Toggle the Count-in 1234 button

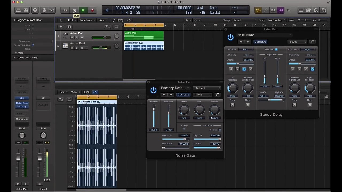coord(281,10)
